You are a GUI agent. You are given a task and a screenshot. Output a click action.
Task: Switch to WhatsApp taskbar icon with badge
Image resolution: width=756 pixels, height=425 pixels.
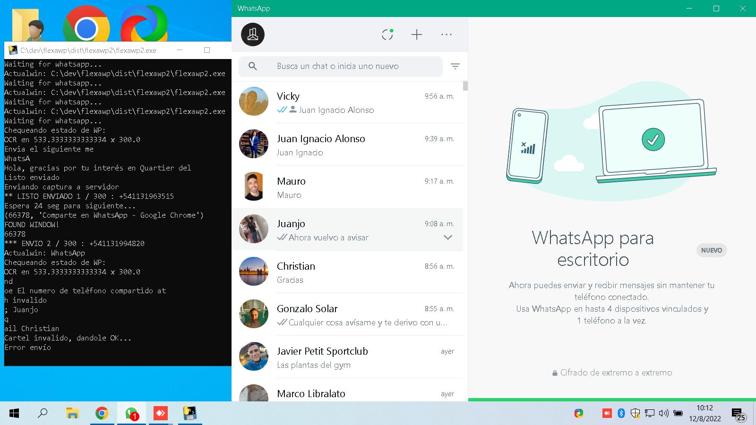point(131,414)
